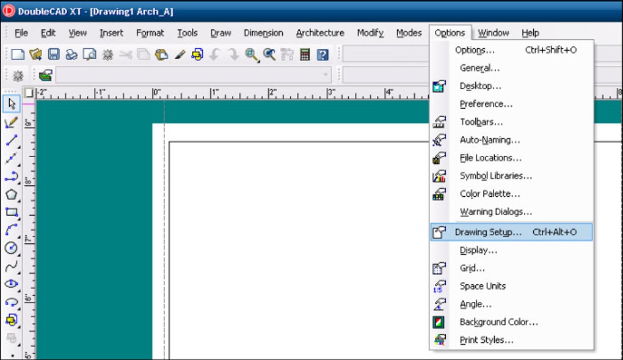The height and width of the screenshot is (360, 623).
Task: Open the Window menu
Action: click(493, 32)
